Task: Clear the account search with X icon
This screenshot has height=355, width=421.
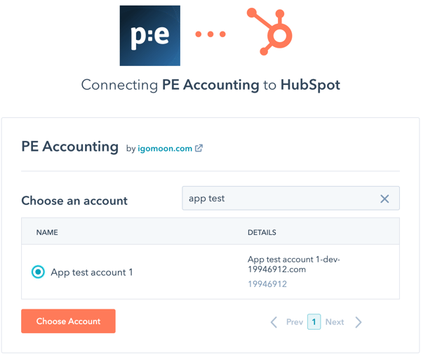Action: [385, 199]
